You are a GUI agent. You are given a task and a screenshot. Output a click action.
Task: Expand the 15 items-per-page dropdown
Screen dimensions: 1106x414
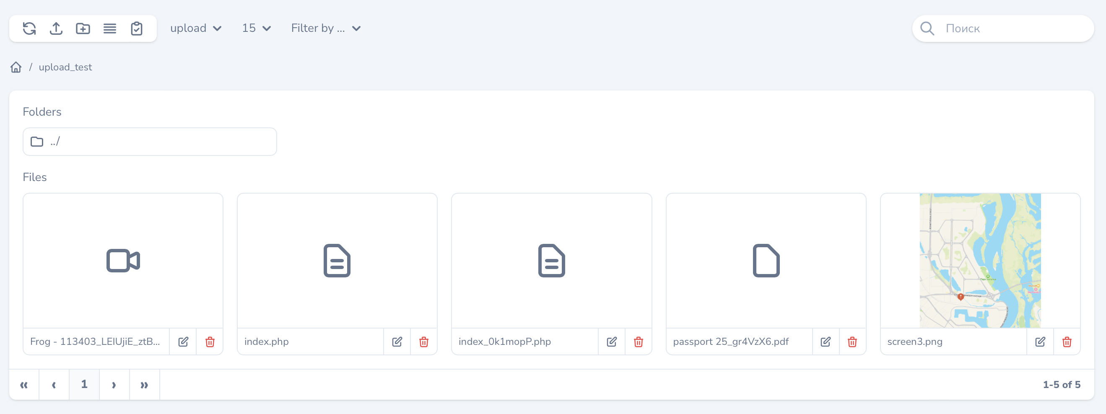(x=256, y=28)
